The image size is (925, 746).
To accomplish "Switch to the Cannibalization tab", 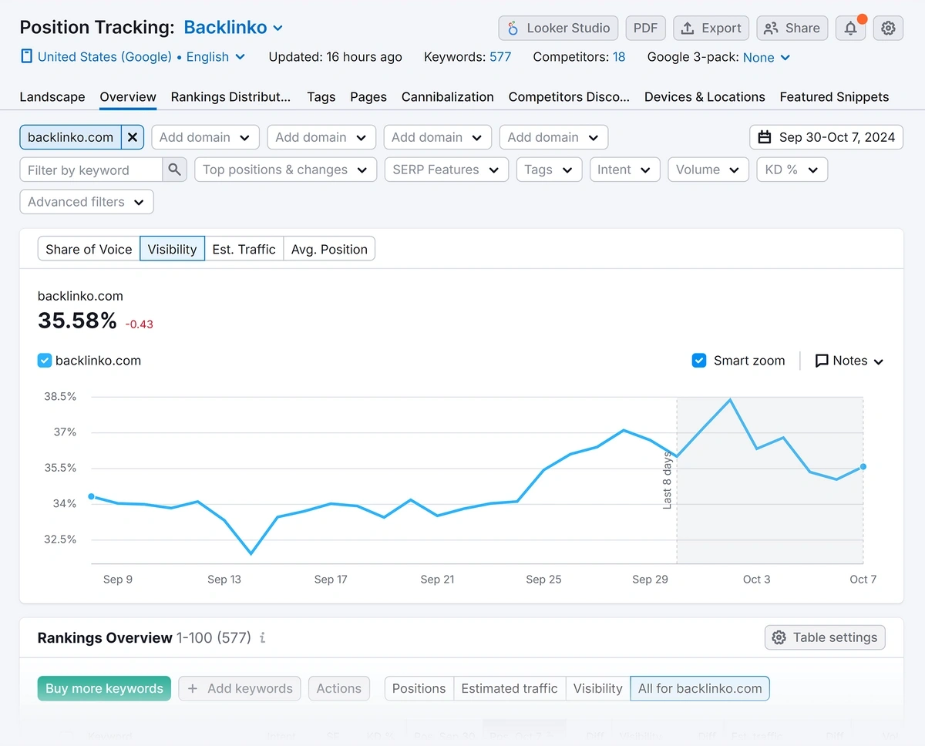I will tap(448, 97).
